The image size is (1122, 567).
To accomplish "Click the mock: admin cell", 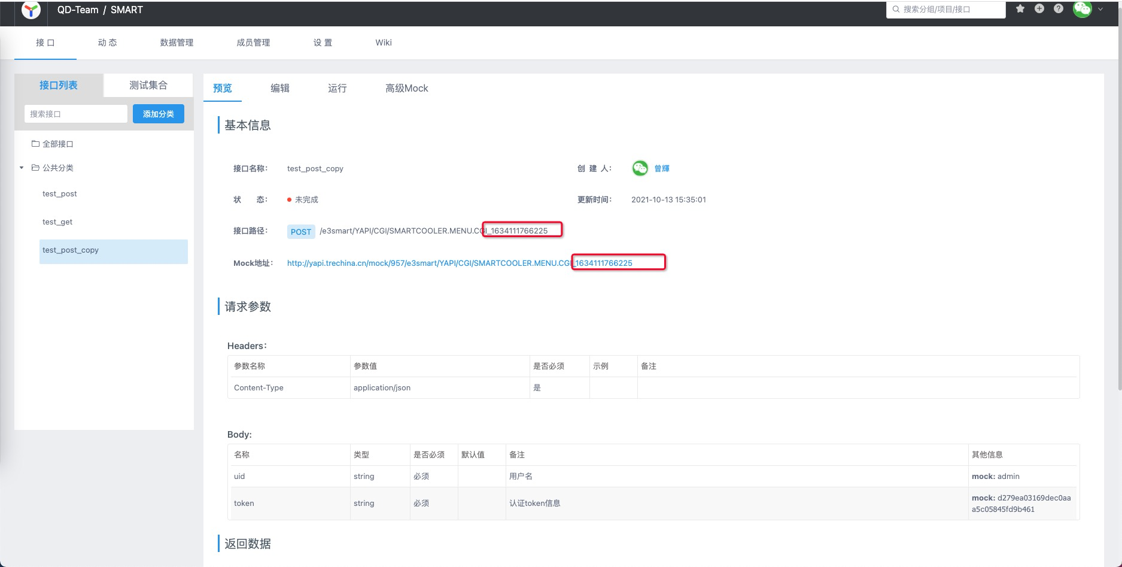I will tap(1023, 477).
